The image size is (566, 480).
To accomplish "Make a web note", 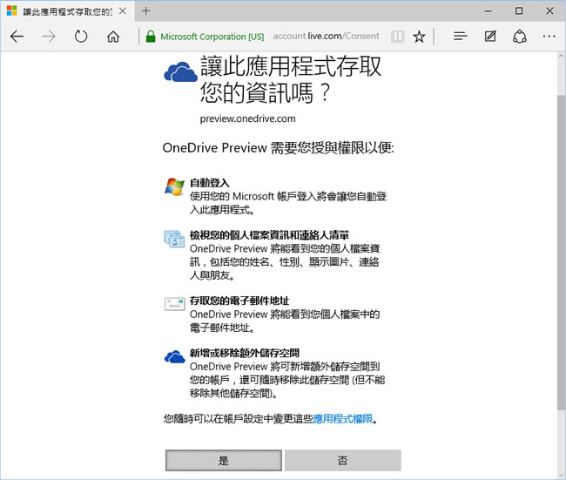I will (x=490, y=36).
